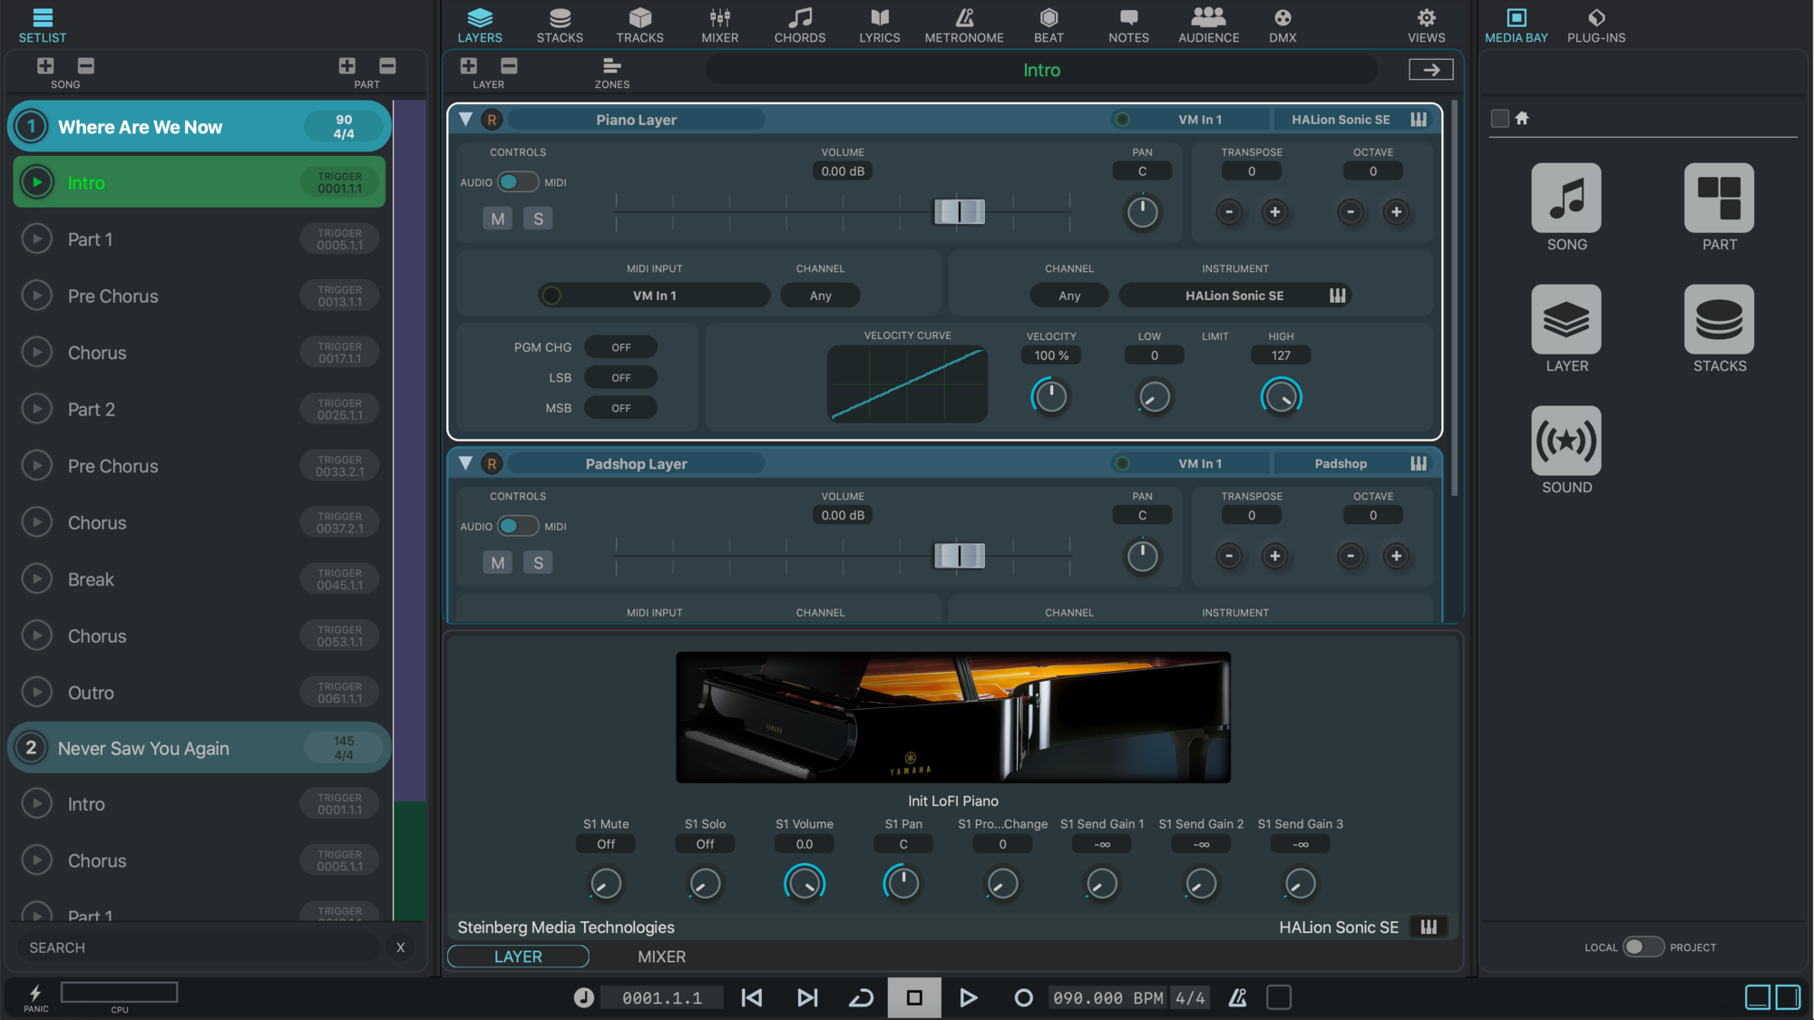Toggle Audio MIDI switch on Piano Layer
1814x1020 pixels.
coord(516,182)
